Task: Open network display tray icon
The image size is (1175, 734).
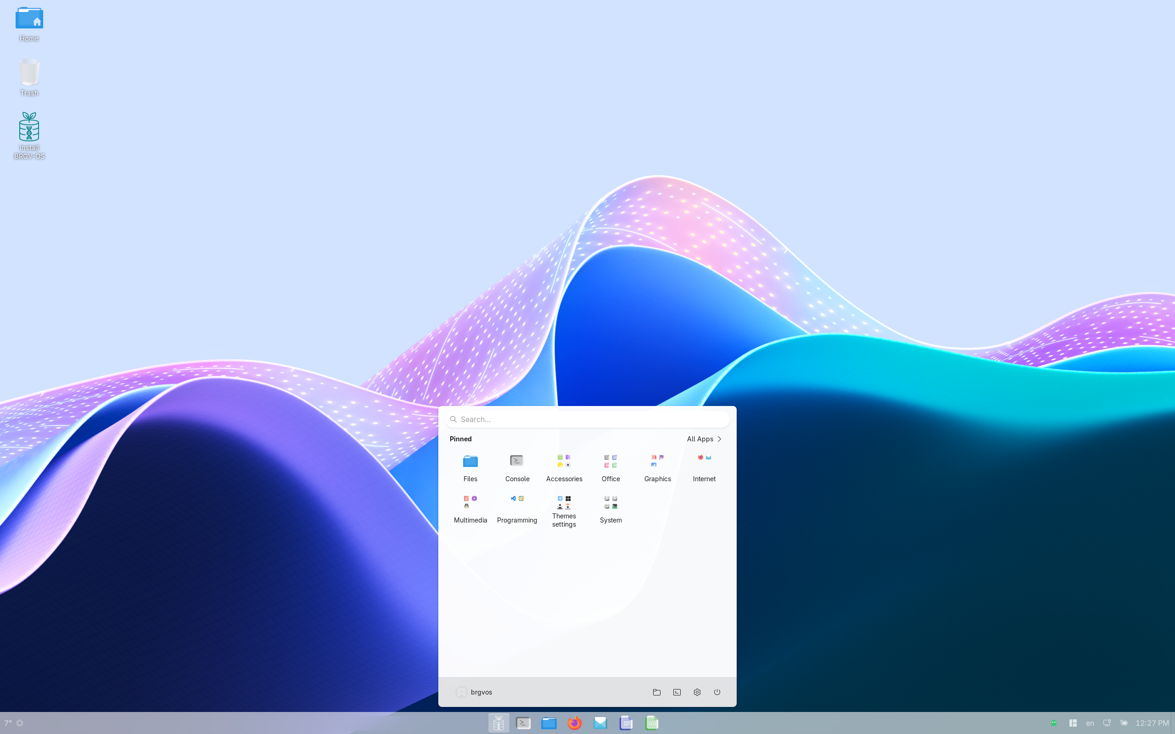Action: tap(1107, 723)
